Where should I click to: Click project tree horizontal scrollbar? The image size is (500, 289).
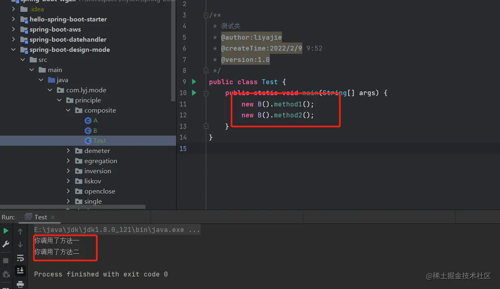[73, 207]
